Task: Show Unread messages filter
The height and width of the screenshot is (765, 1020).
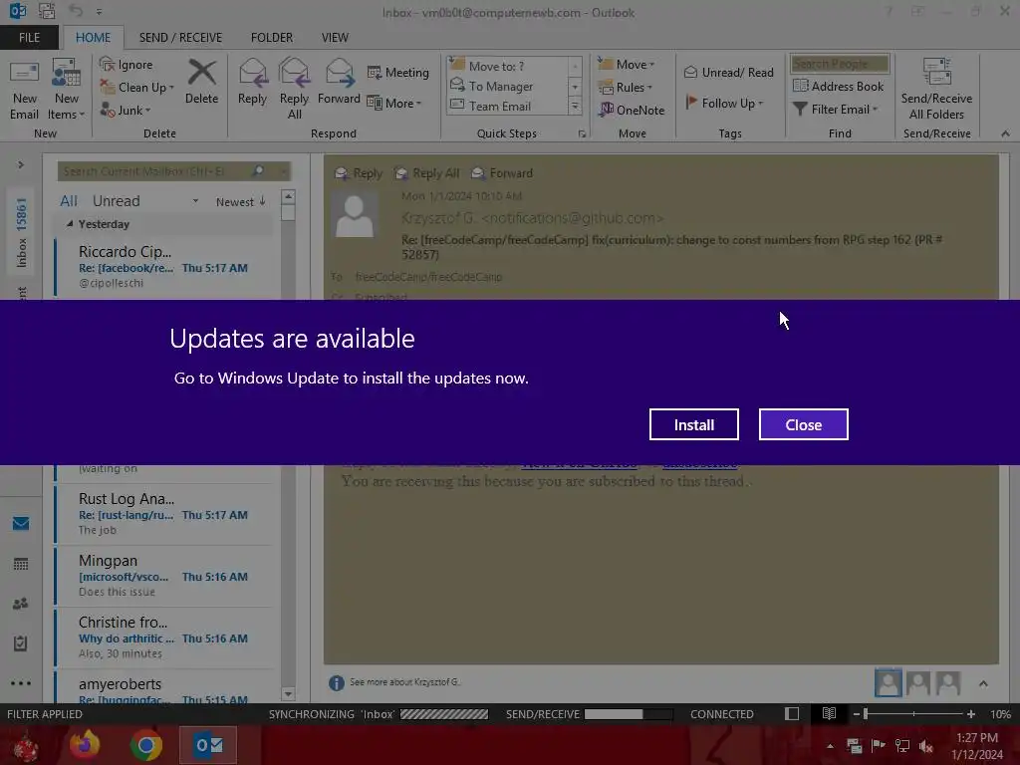Action: click(x=116, y=201)
